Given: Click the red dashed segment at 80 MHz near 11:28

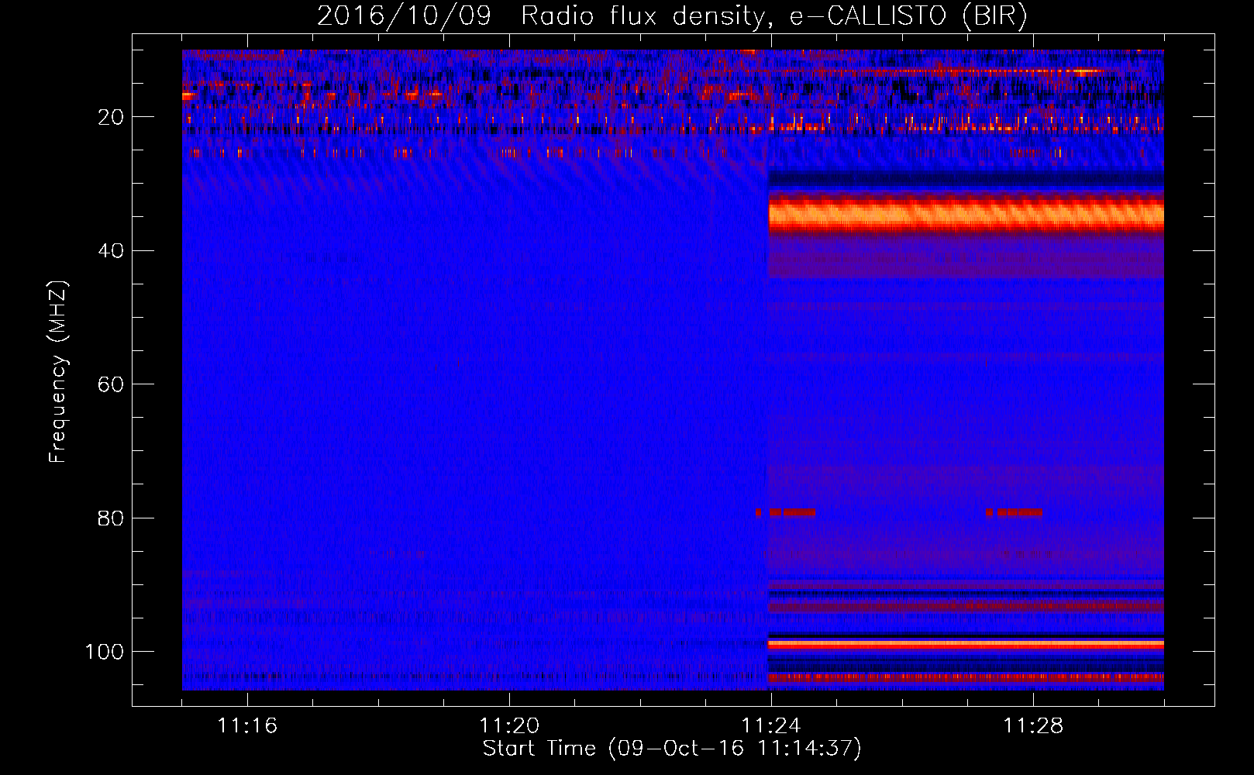Looking at the screenshot, I should coord(1014,512).
